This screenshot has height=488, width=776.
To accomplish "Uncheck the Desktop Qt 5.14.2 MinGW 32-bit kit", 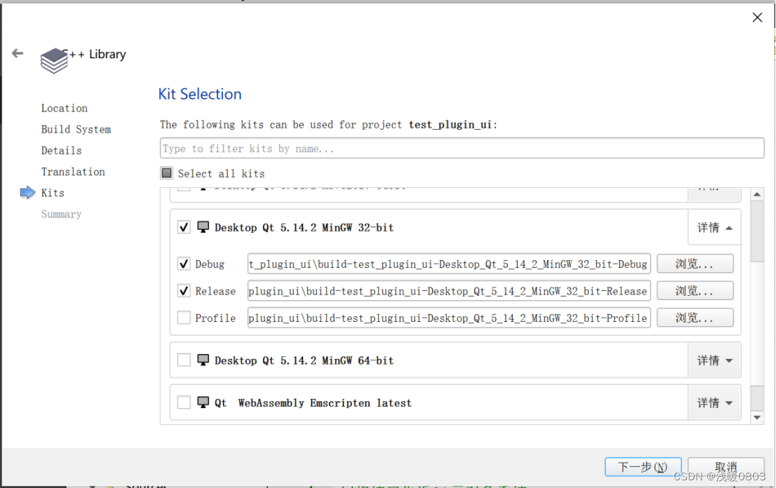I will (x=184, y=227).
